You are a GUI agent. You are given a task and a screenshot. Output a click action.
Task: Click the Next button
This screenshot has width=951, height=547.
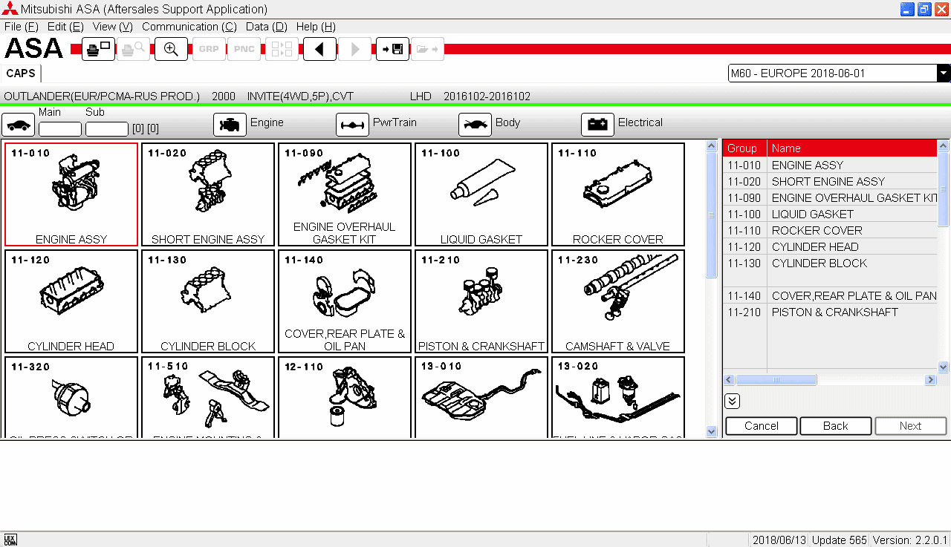[911, 426]
